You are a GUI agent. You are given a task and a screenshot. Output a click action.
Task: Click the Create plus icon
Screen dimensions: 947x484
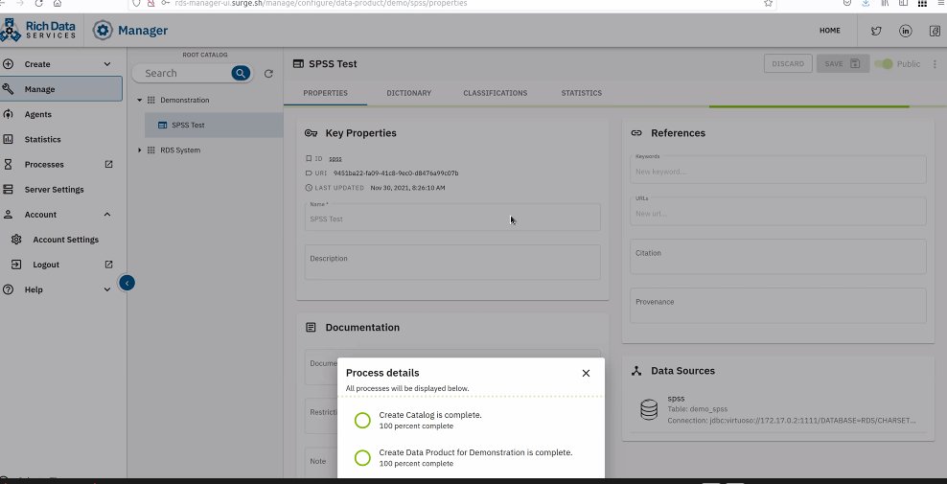point(8,64)
